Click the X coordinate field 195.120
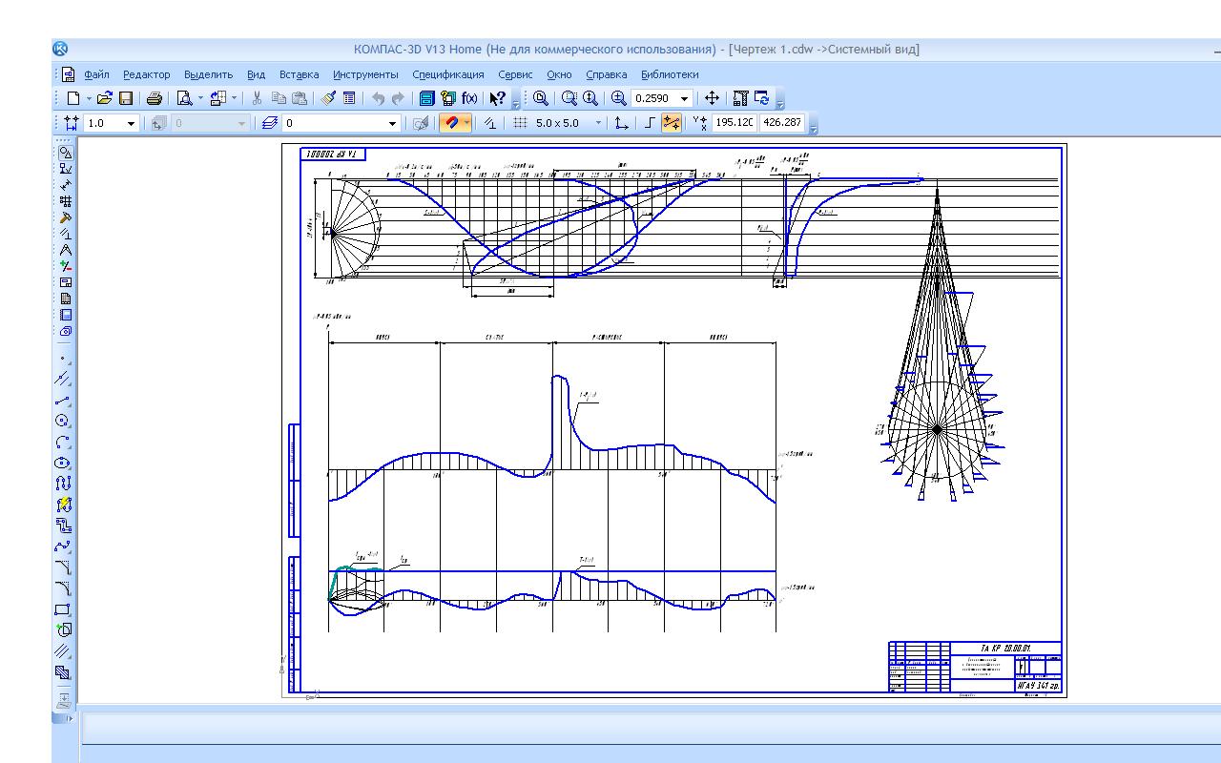Viewport: 1221px width, 763px height. click(x=735, y=122)
